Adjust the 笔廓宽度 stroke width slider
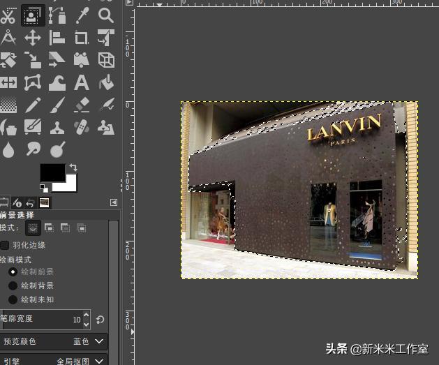Viewport: 439px width, 365px height. (41, 319)
